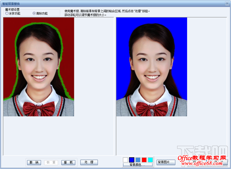Choose the white background swatch
Image resolution: width=231 pixels, height=169 pixels.
126,160
